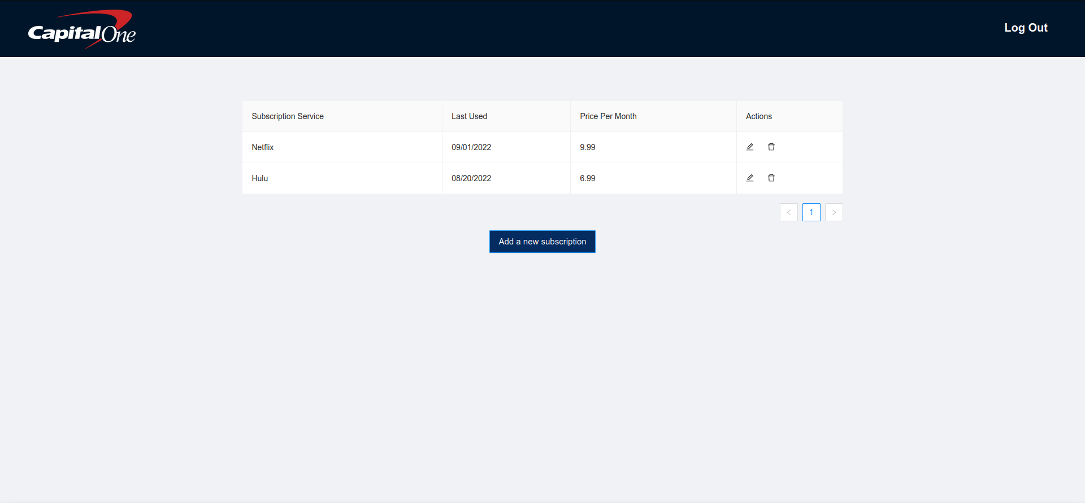Click the Subscription Service column header

click(342, 116)
